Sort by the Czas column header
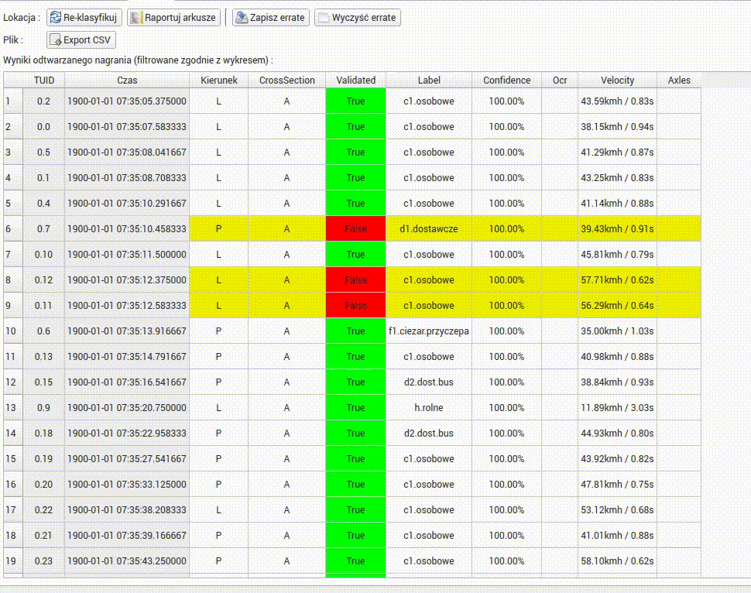751x593 pixels. (128, 81)
